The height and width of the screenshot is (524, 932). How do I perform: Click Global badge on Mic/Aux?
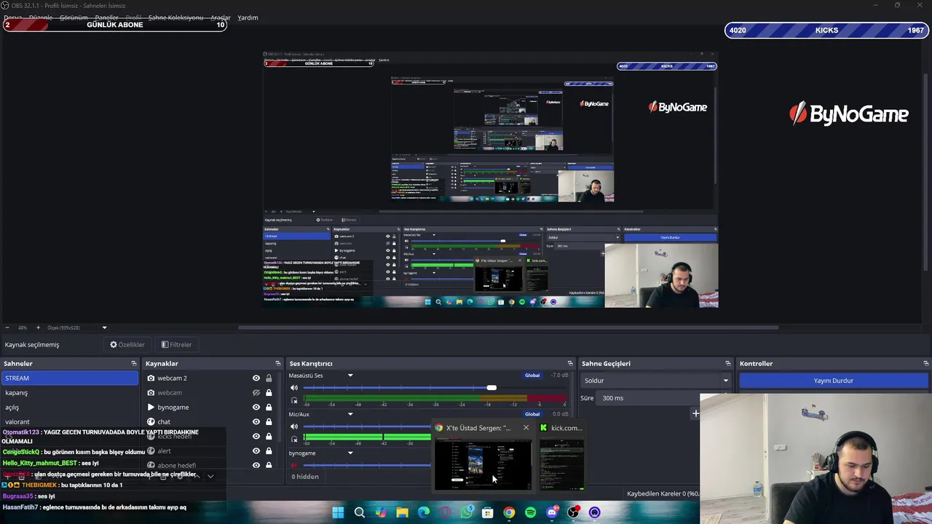point(532,414)
